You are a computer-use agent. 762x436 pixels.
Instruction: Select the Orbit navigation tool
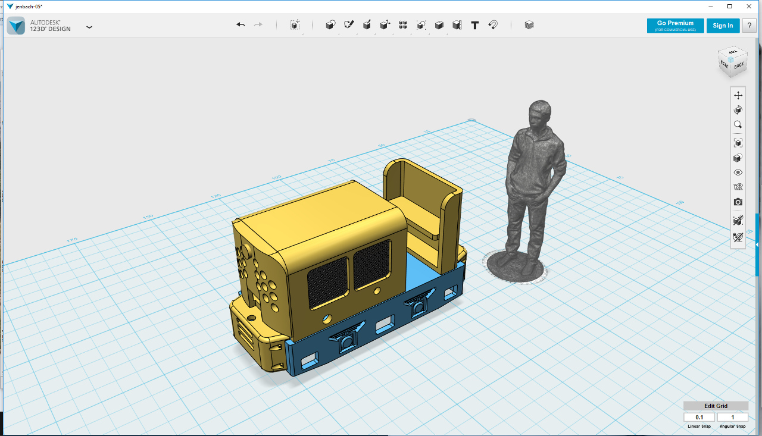click(x=738, y=110)
